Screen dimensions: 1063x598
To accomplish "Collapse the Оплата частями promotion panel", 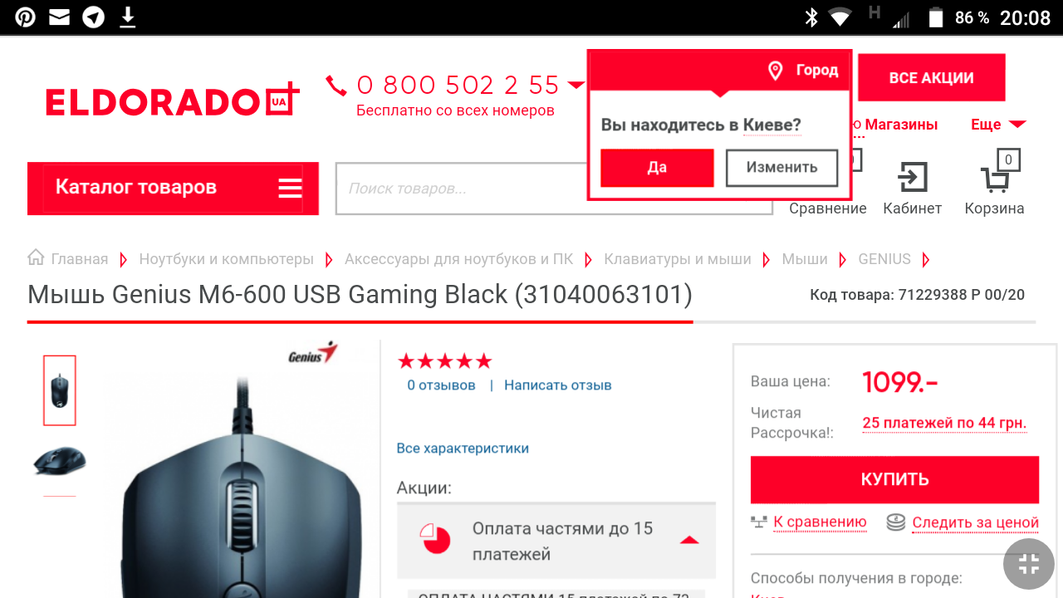I will click(x=689, y=540).
